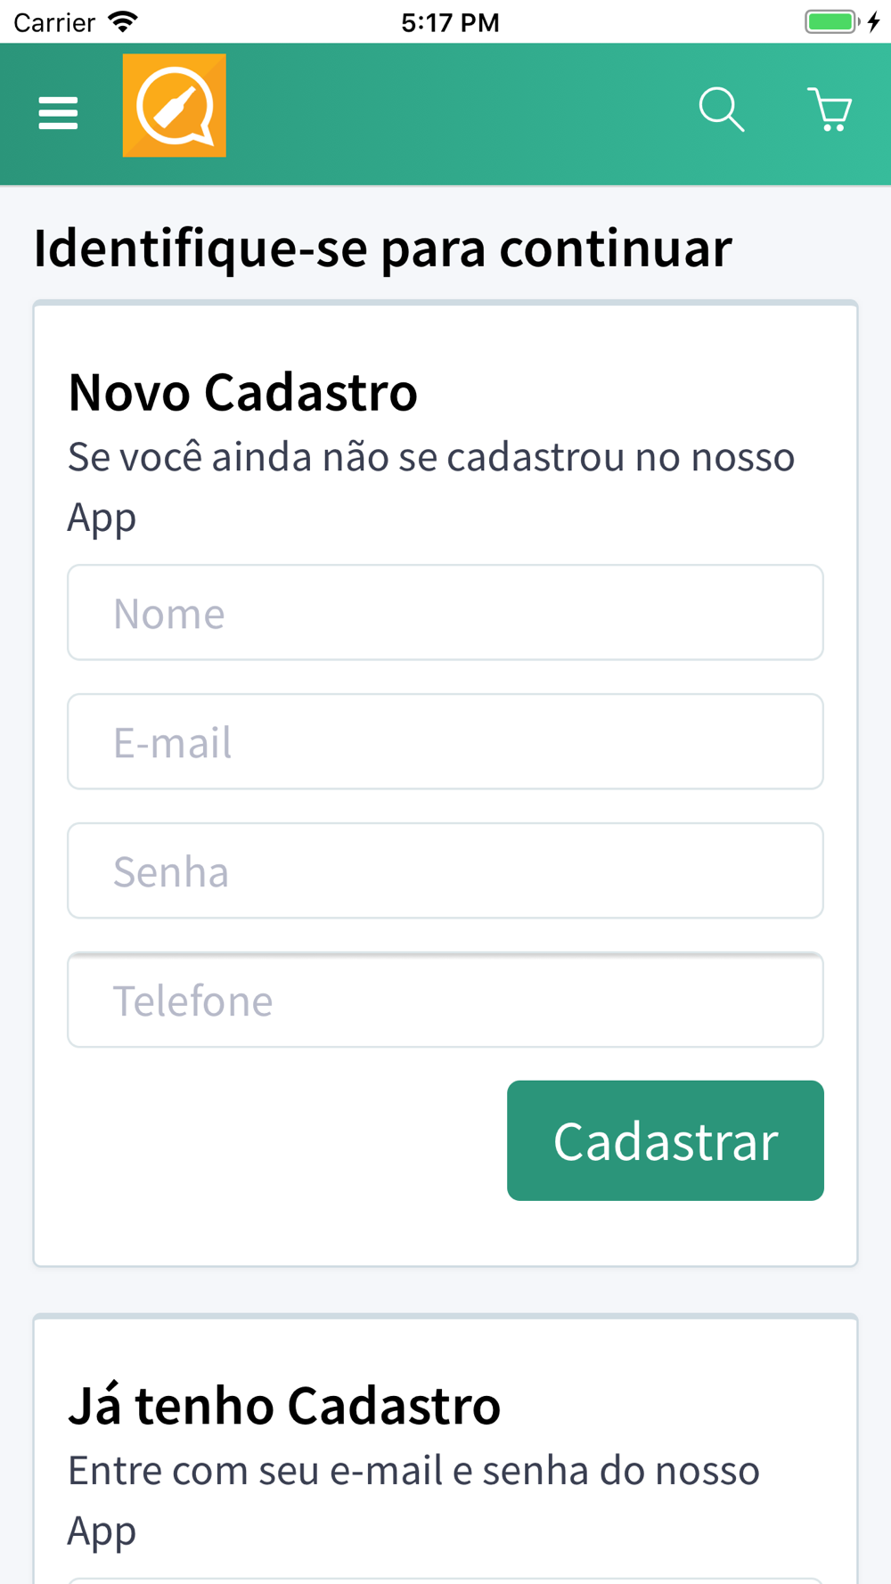Click the 5:17 PM clock
Image resolution: width=891 pixels, height=1584 pixels.
click(450, 22)
